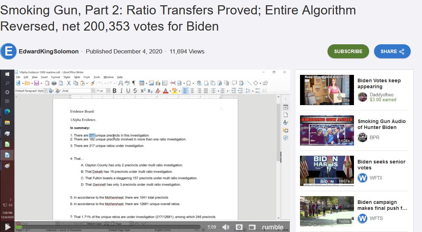
Task: Toggle formatting marks pilcrow icon
Action: tap(134, 83)
